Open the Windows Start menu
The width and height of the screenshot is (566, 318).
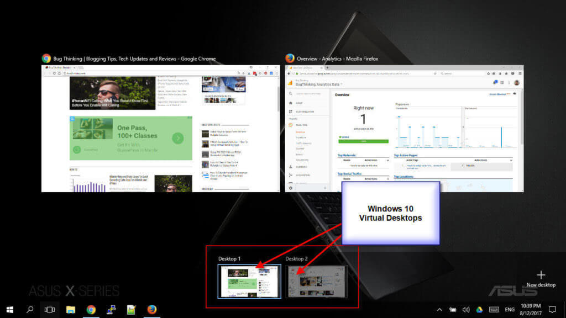10,309
